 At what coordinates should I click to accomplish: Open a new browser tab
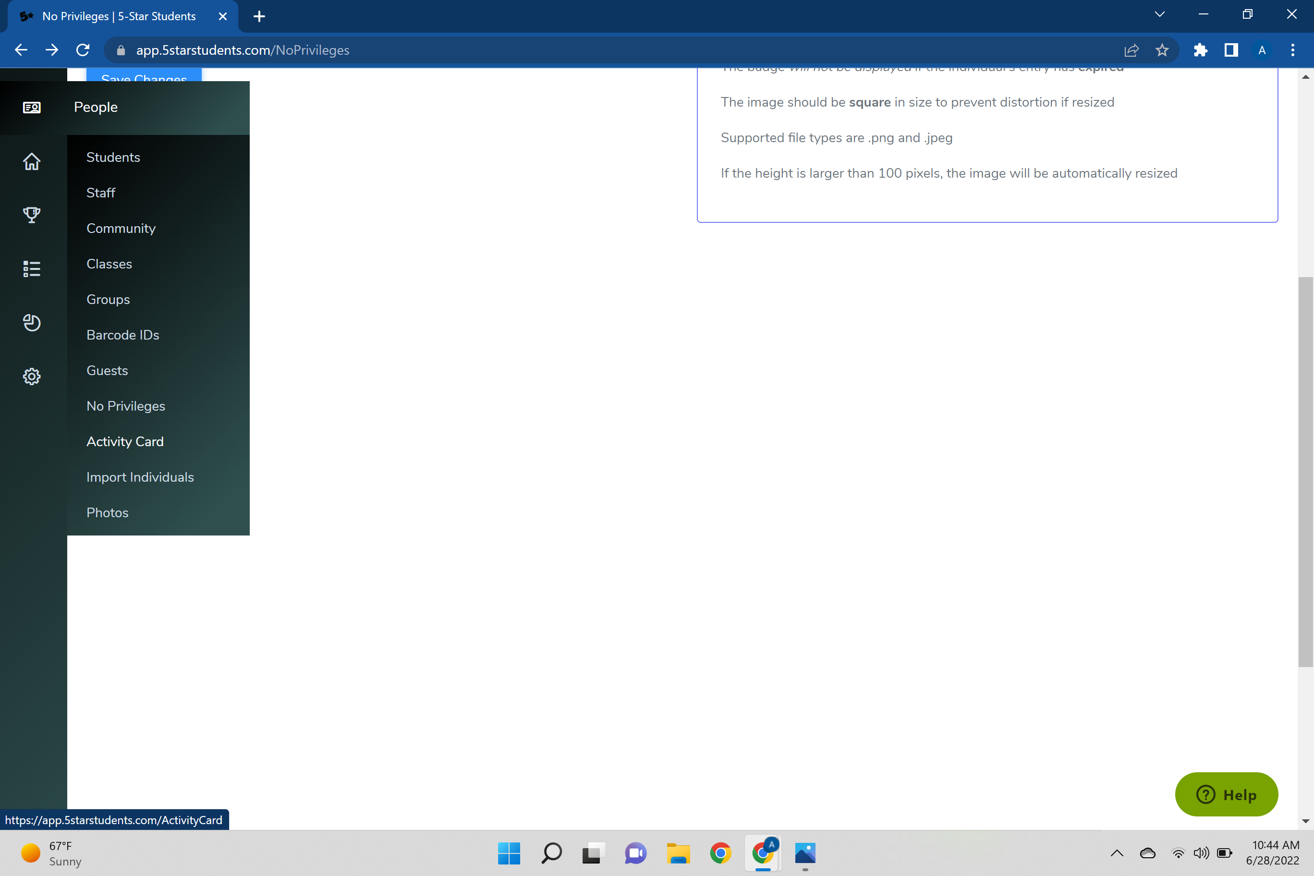[x=259, y=16]
